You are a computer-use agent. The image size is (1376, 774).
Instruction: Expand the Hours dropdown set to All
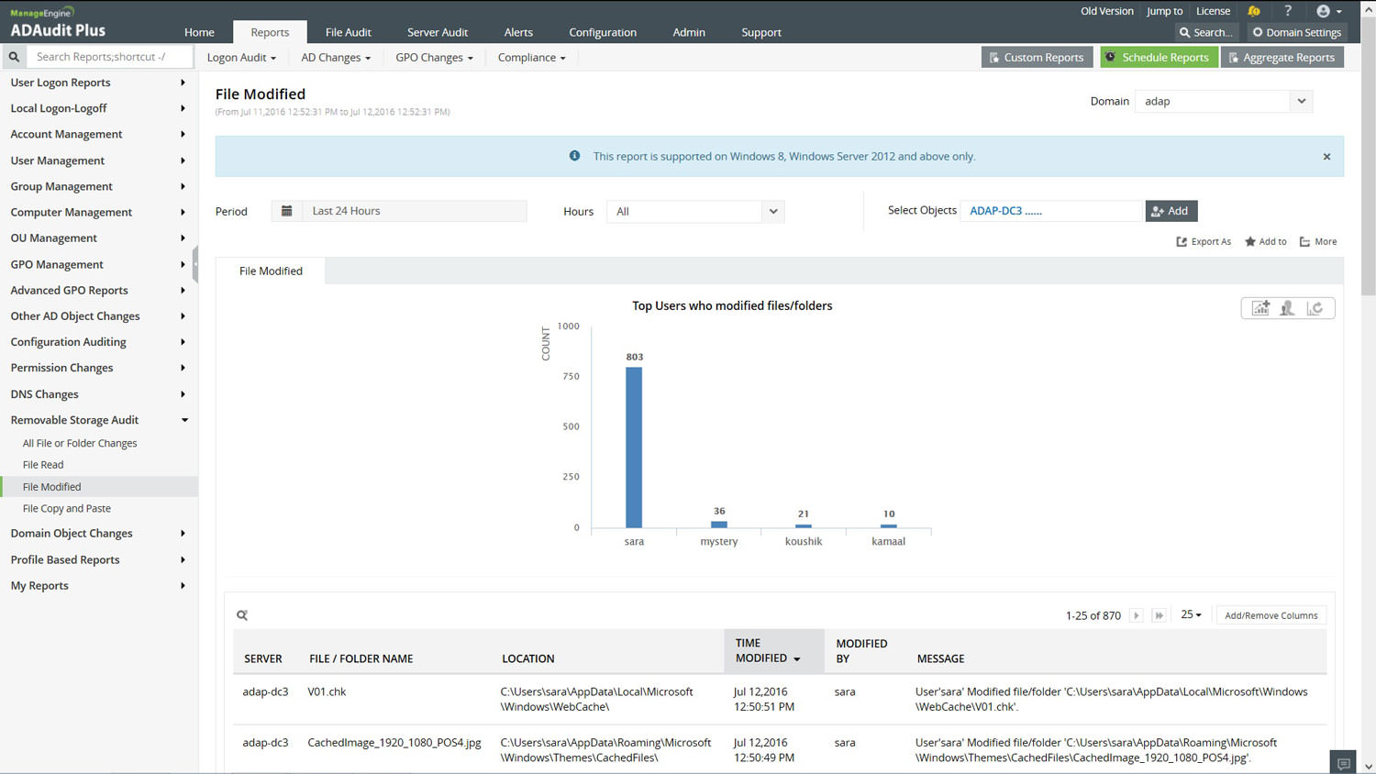[x=694, y=211]
